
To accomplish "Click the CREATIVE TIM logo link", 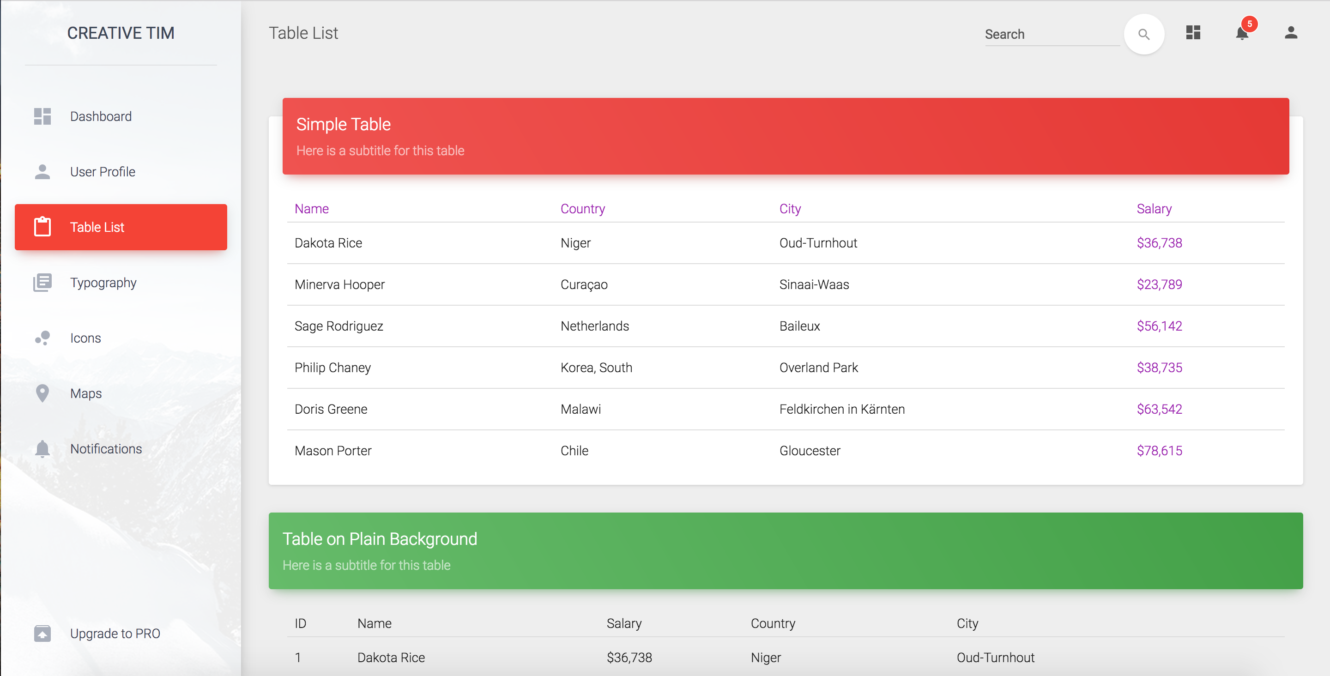I will coord(121,33).
